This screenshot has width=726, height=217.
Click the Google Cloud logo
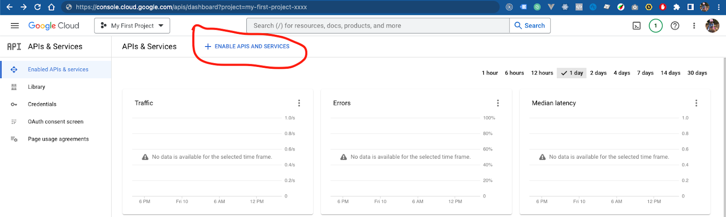[54, 26]
